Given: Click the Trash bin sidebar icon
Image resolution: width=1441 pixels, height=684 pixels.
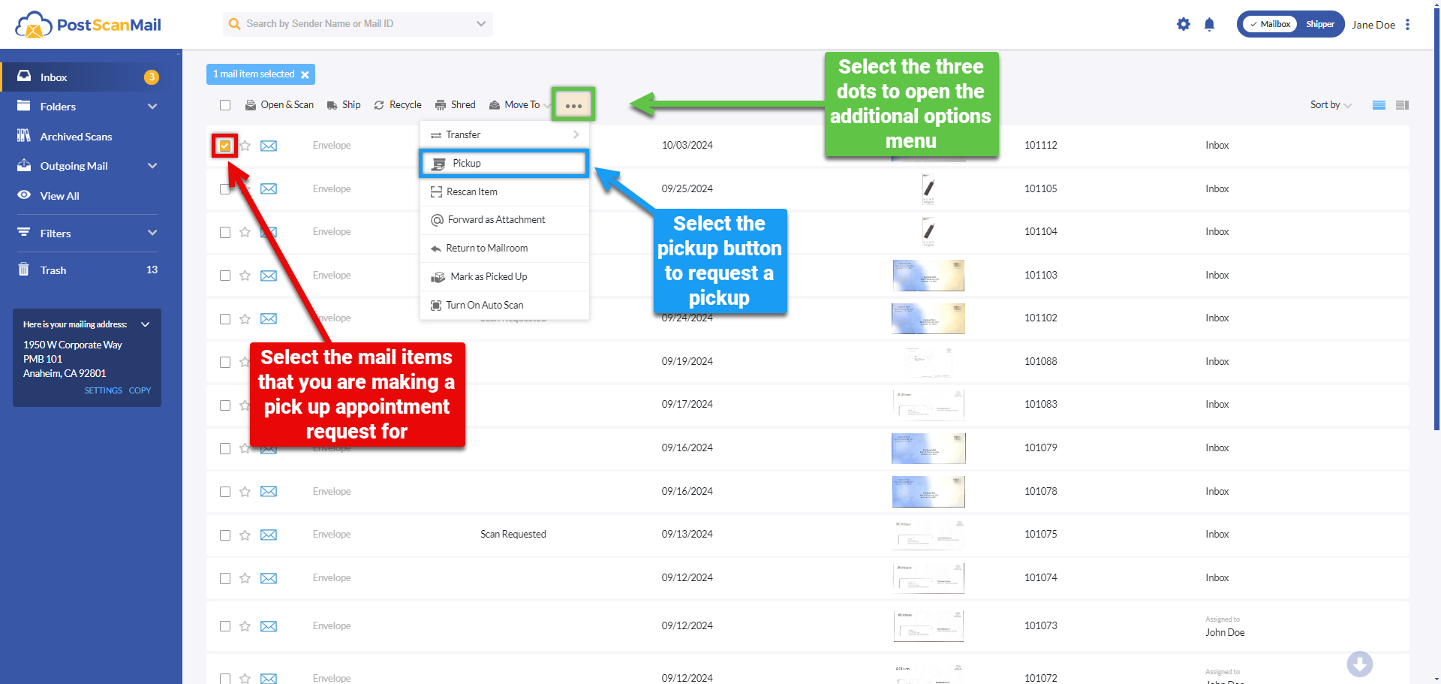Looking at the screenshot, I should [24, 270].
